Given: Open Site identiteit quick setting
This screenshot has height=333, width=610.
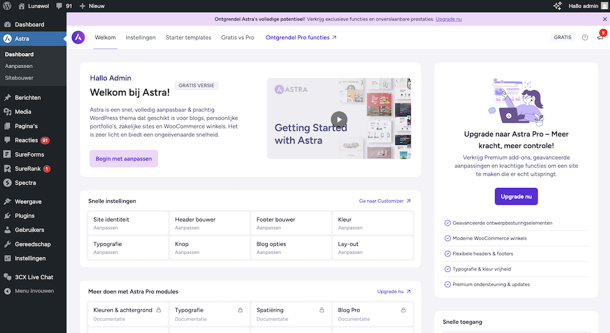Looking at the screenshot, I should click(128, 223).
